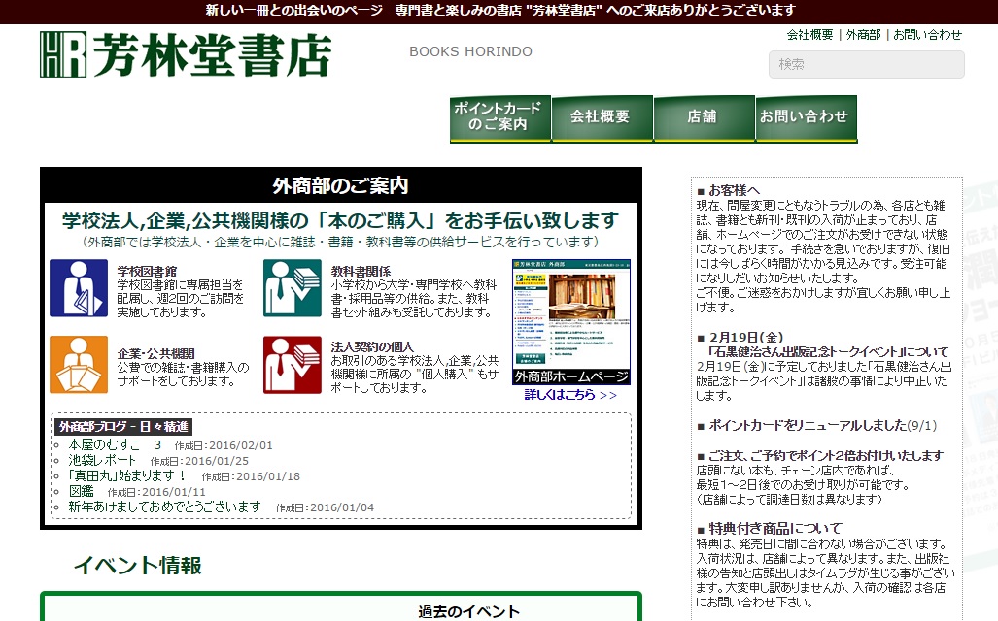Click the red 法人契約の個人 icon

pyautogui.click(x=292, y=365)
